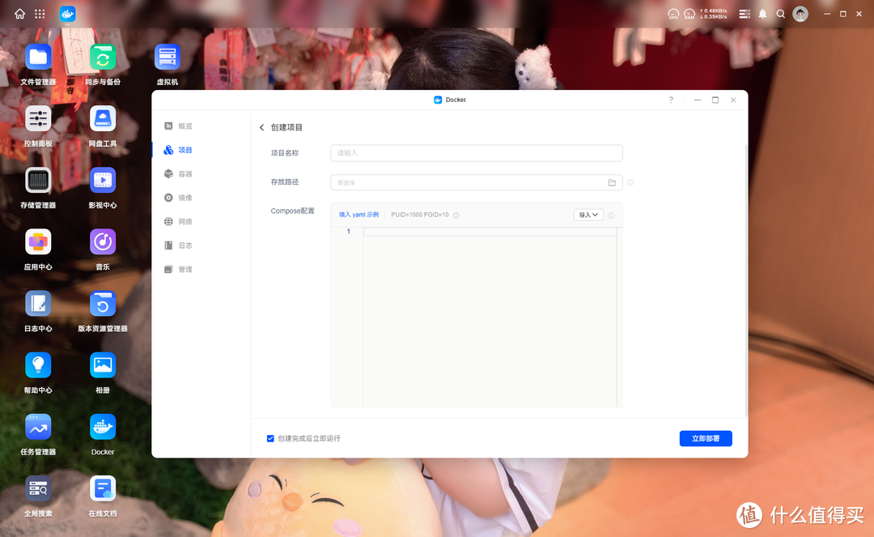874x537 pixels.
Task: Click the 存放路径 selection field
Action: (x=477, y=182)
